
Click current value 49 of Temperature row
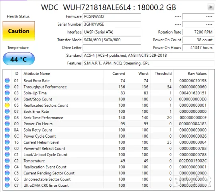123,161
